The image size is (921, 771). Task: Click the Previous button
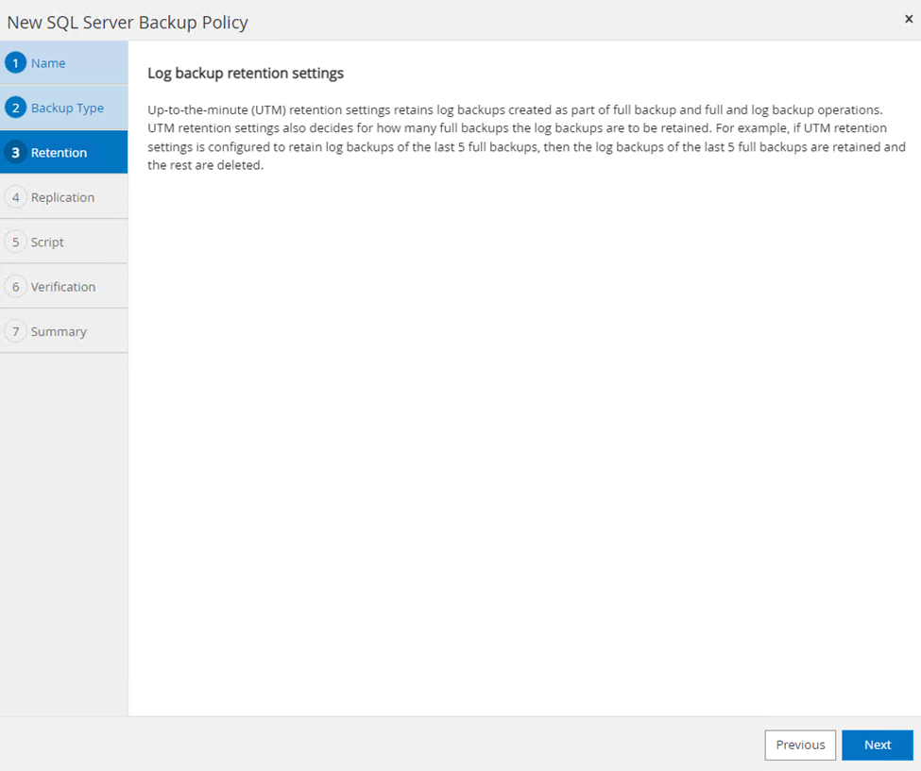click(800, 745)
